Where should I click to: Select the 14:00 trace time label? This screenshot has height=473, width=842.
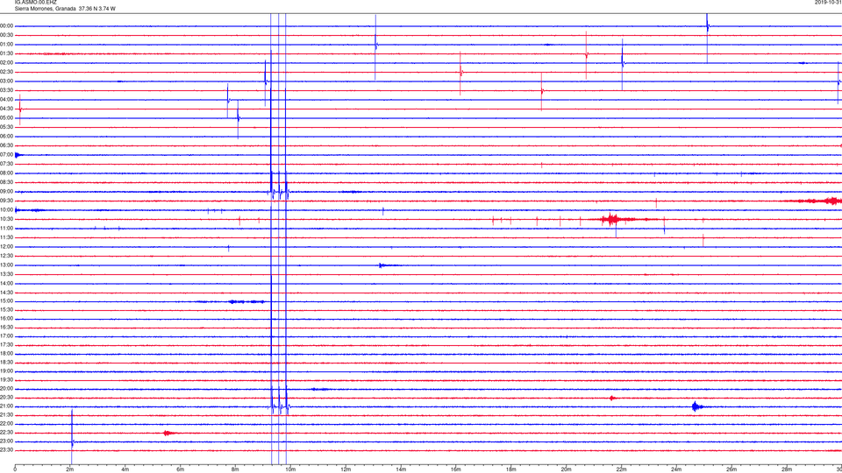[6, 283]
